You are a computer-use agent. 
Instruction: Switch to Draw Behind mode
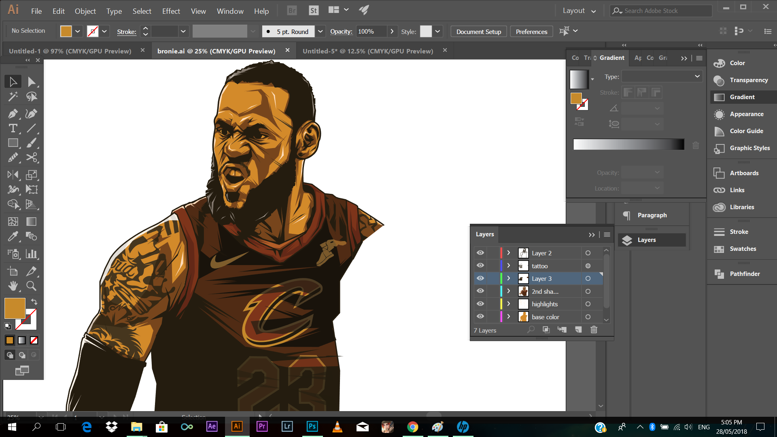pyautogui.click(x=22, y=355)
